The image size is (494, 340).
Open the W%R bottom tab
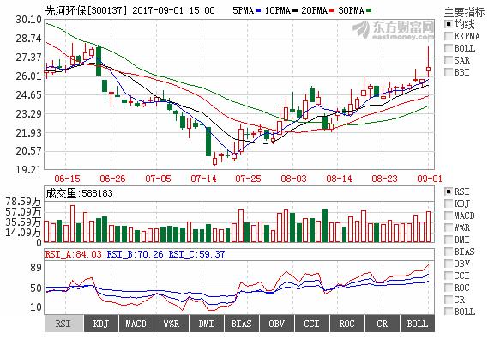click(x=172, y=324)
